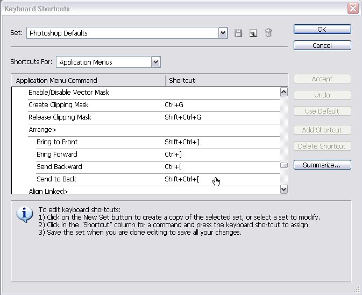Open the Shortcuts For dropdown arrow
This screenshot has height=295, width=362.
click(155, 62)
